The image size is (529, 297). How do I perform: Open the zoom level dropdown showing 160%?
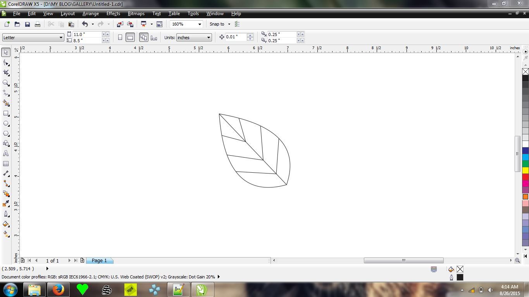[x=200, y=24]
